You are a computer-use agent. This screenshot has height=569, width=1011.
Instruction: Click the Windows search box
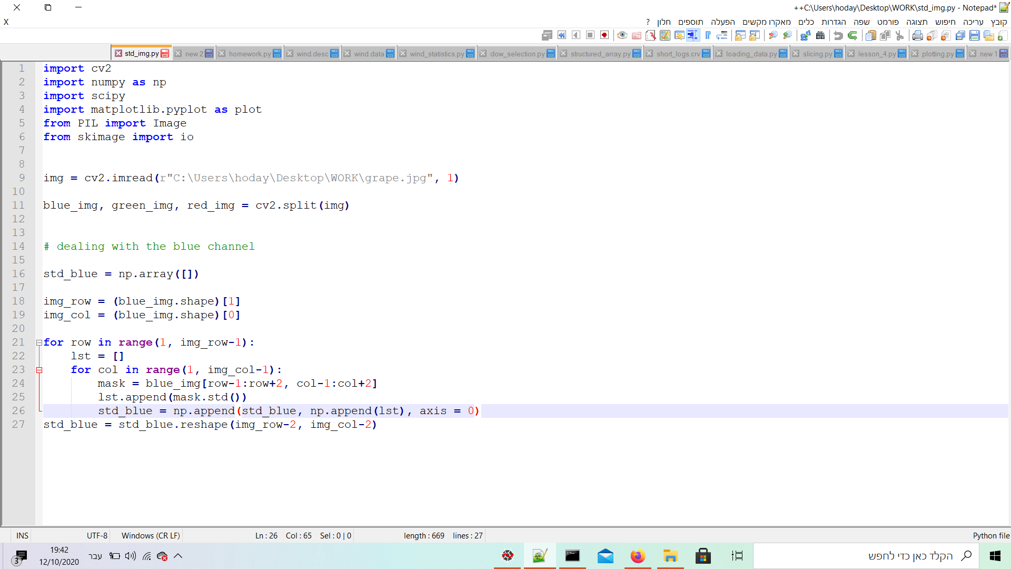tap(866, 556)
